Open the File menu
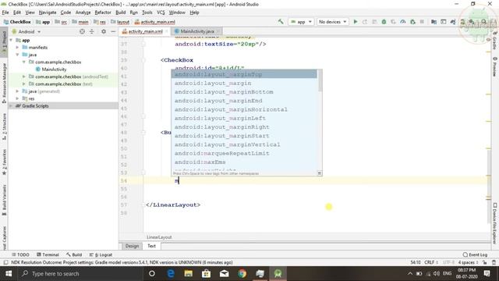The width and height of the screenshot is (499, 281). pyautogui.click(x=5, y=12)
